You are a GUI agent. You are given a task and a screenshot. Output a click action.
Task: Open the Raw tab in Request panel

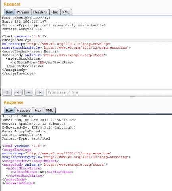tap(10, 12)
